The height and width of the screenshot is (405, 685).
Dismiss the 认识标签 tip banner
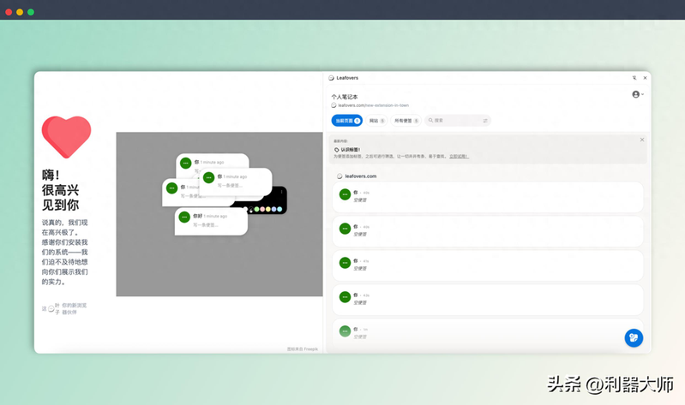tap(641, 140)
